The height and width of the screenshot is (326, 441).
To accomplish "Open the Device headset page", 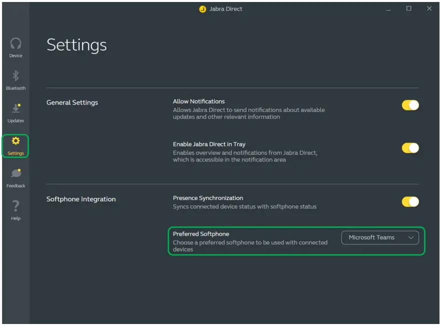I will (x=15, y=47).
